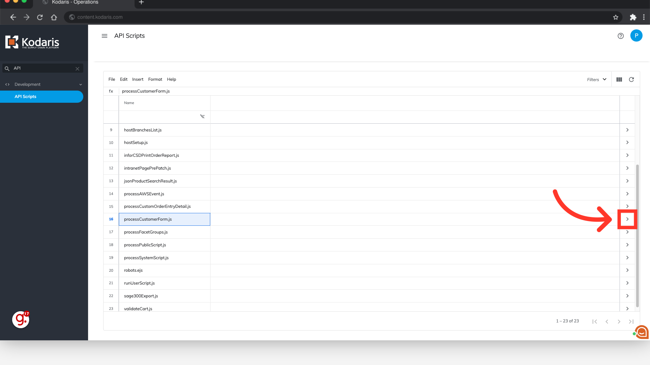Go to the last page of results
Image resolution: width=650 pixels, height=365 pixels.
(631, 321)
